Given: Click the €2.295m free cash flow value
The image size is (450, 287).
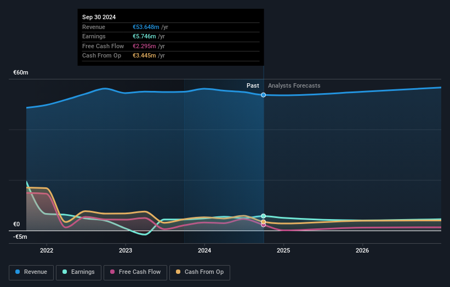Looking at the screenshot, I should click(x=144, y=46).
